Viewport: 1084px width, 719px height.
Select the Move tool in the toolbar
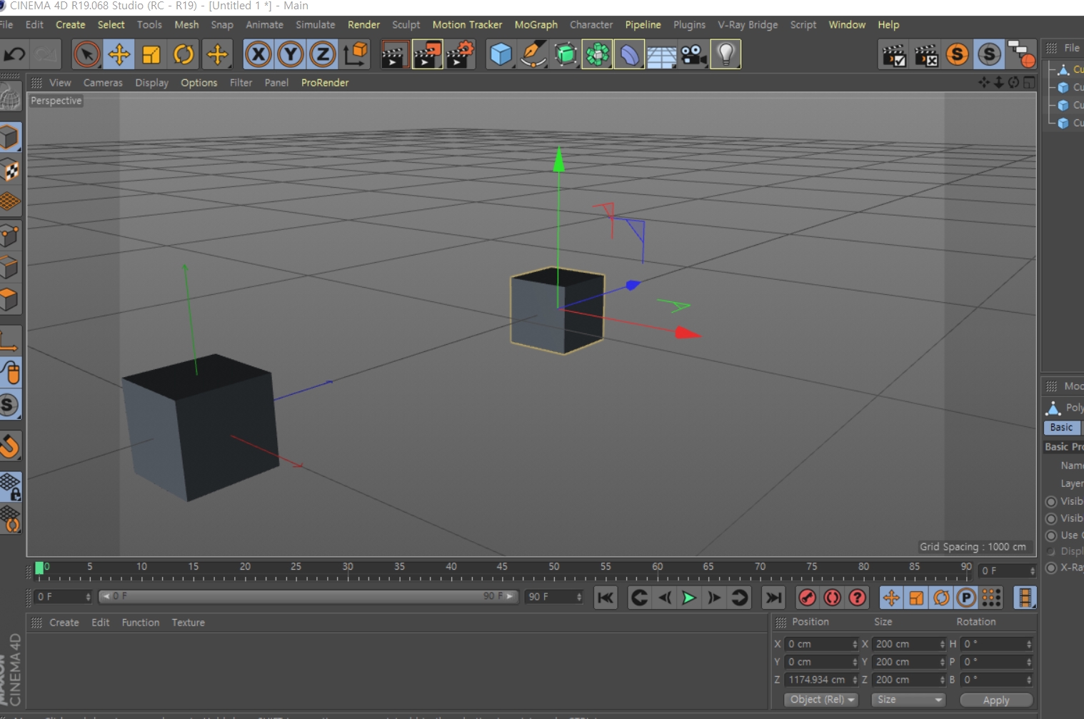tap(119, 54)
